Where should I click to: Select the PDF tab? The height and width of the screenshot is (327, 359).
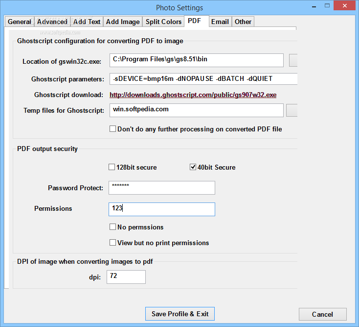(197, 21)
